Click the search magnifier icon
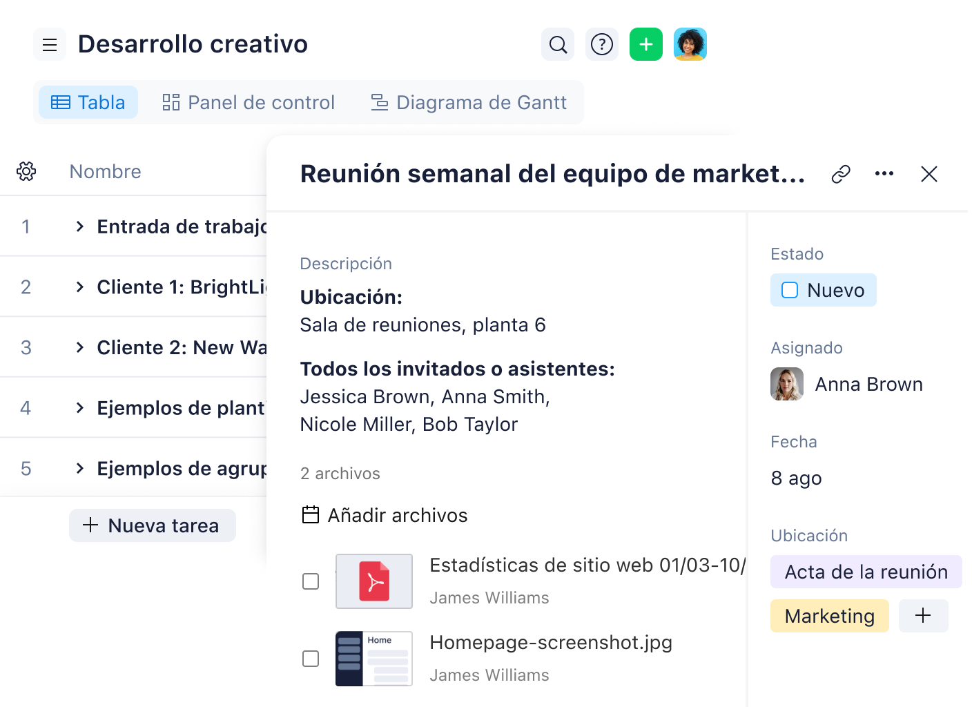 (558, 45)
